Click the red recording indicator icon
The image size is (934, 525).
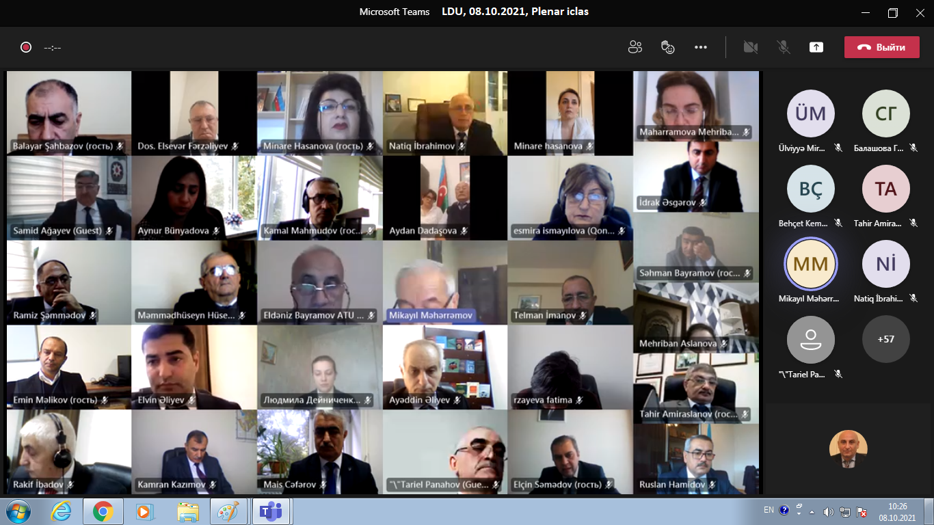26,47
